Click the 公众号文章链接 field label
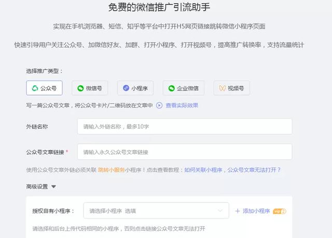 (45, 152)
